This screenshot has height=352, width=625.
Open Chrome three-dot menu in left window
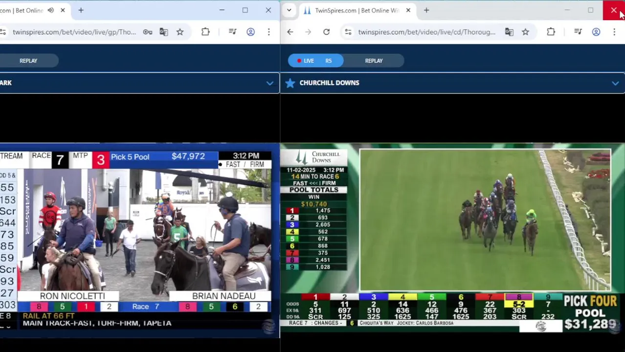tap(268, 32)
